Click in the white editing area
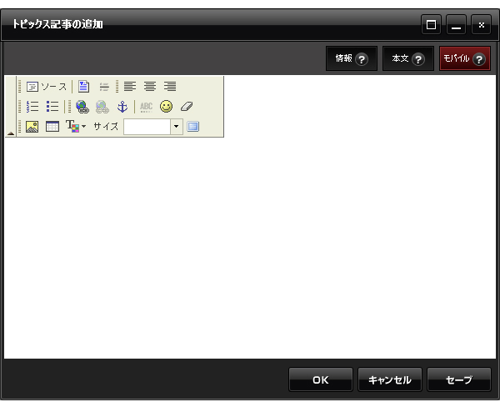500x417 pixels. click(250, 247)
